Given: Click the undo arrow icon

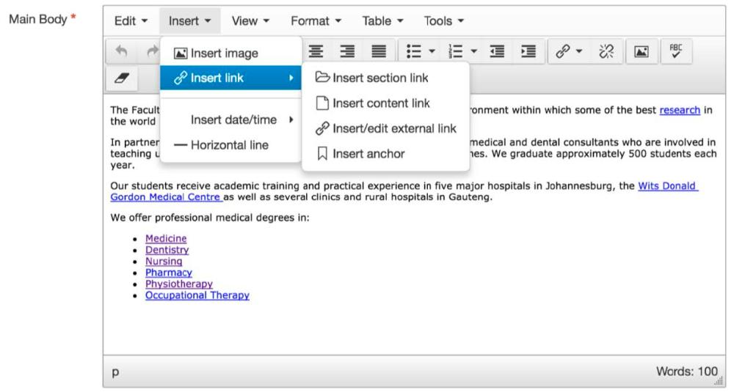Looking at the screenshot, I should coord(121,51).
